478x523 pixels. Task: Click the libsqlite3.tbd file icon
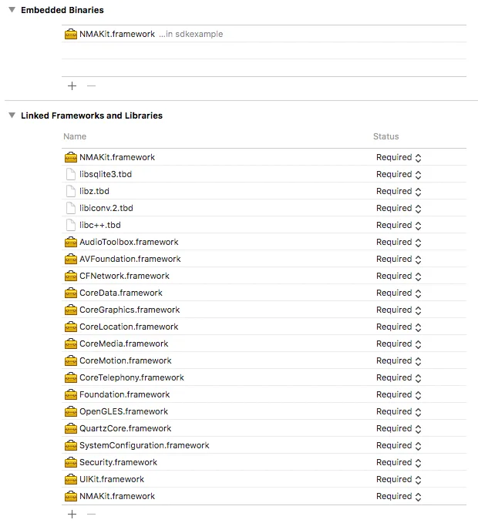(71, 174)
